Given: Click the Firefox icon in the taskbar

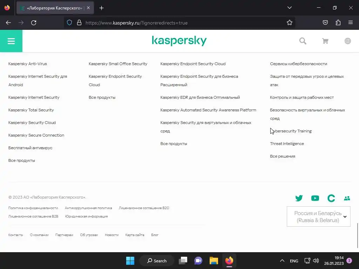Looking at the screenshot, I should point(229,261).
